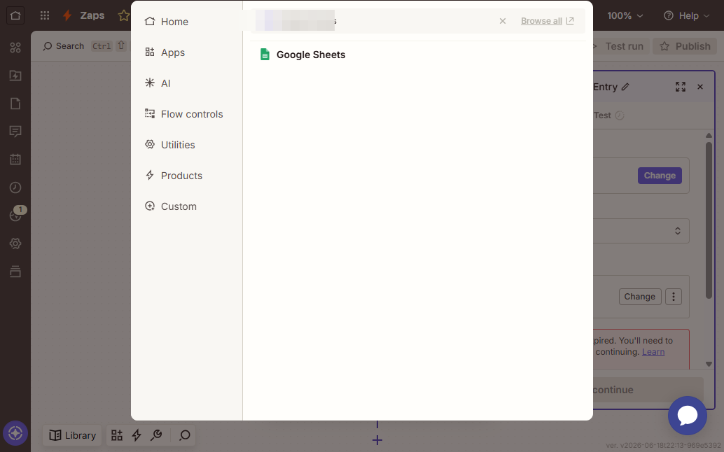Click the Test run button
This screenshot has height=452, width=724.
pyautogui.click(x=621, y=46)
